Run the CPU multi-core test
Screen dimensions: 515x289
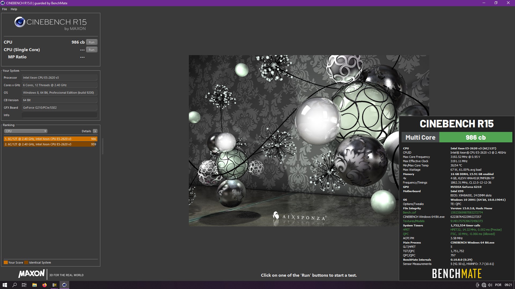coord(92,42)
